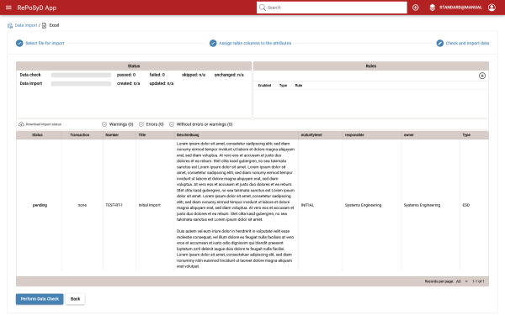The height and width of the screenshot is (315, 505).
Task: Click the Back button
Action: pos(75,299)
